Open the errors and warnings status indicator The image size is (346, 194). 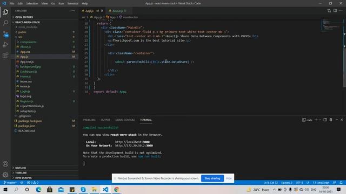point(32,183)
